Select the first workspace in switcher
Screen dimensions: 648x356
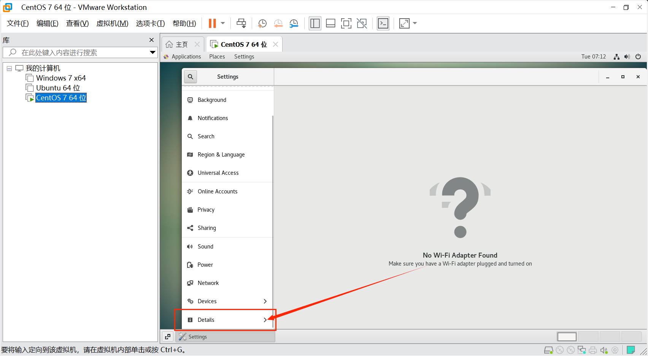[x=567, y=337]
